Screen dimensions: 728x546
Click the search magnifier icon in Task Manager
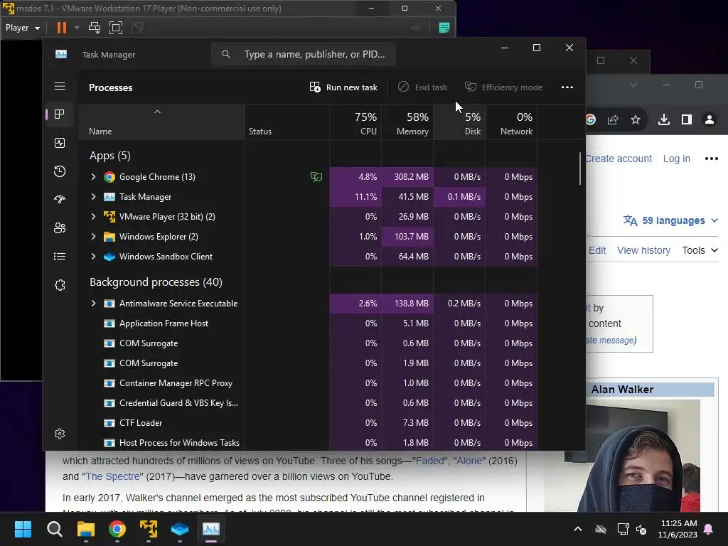[x=225, y=54]
